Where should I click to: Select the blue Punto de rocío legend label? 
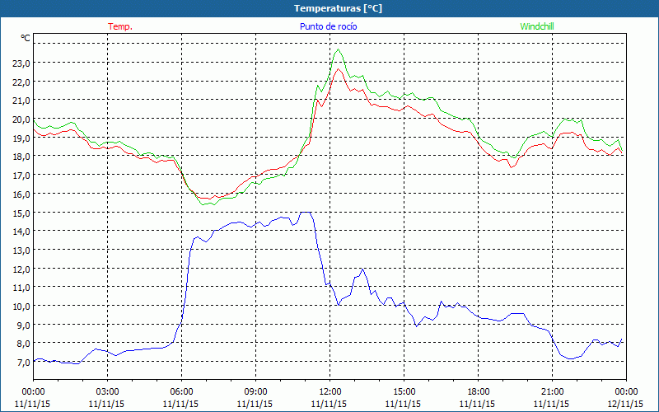(x=328, y=26)
